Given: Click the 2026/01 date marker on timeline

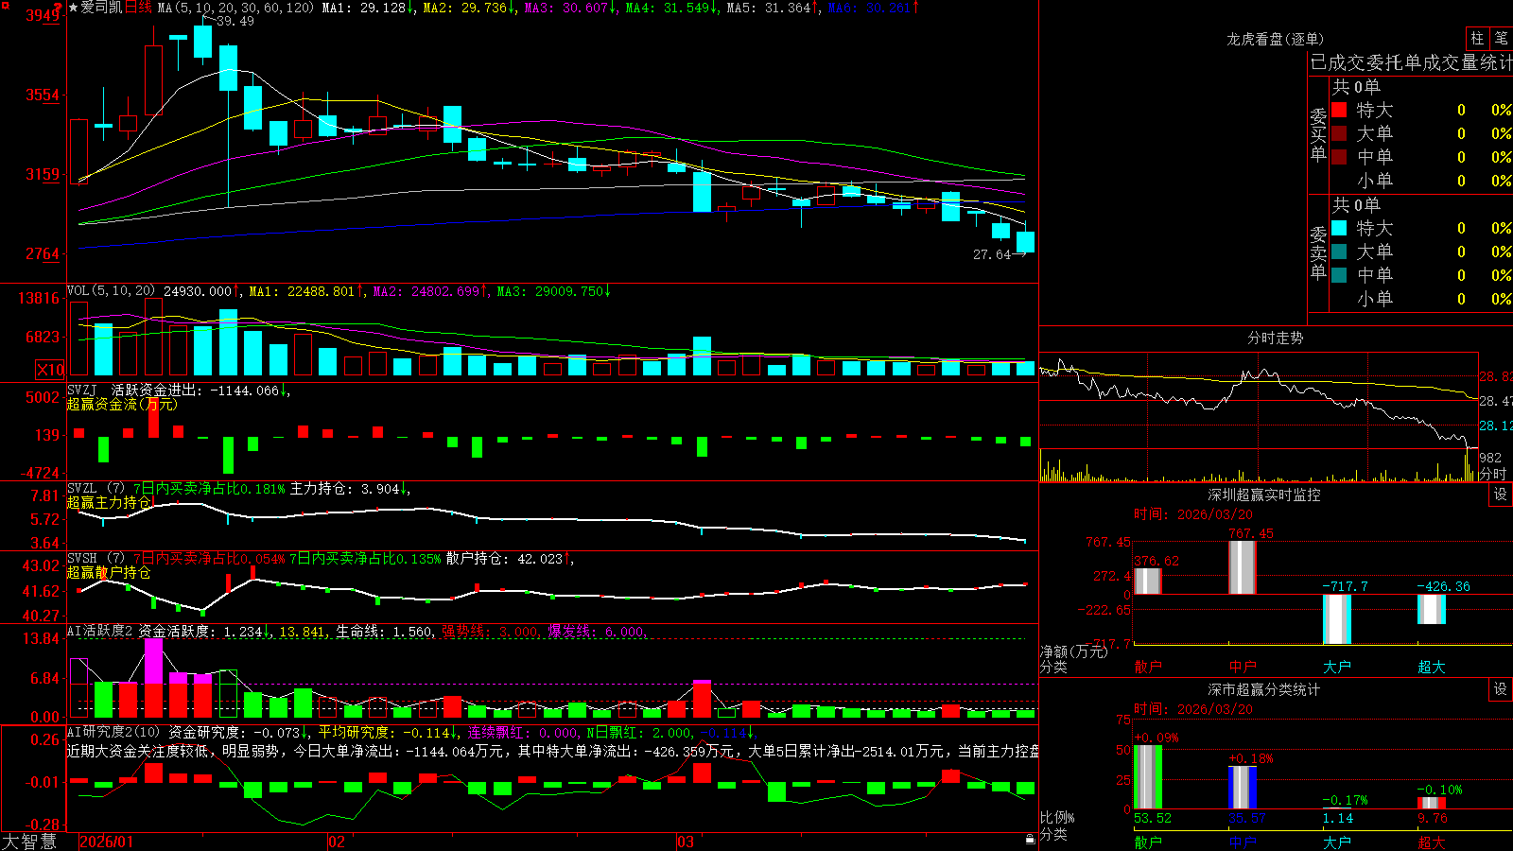Looking at the screenshot, I should (107, 842).
